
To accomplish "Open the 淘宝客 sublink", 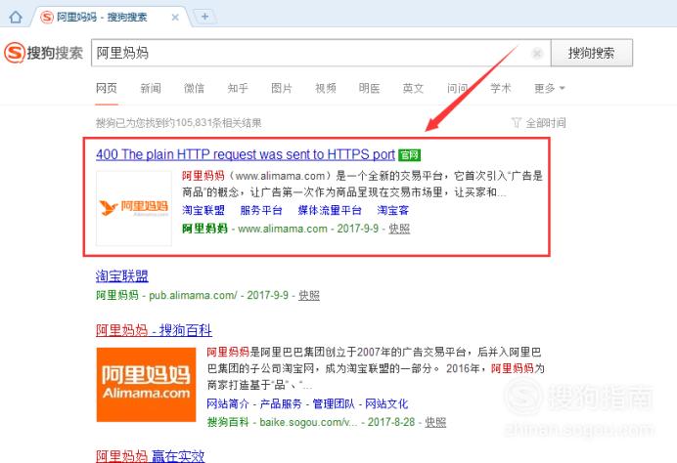I will (393, 210).
